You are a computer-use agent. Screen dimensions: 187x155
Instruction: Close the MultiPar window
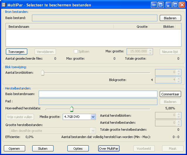click(182, 5)
